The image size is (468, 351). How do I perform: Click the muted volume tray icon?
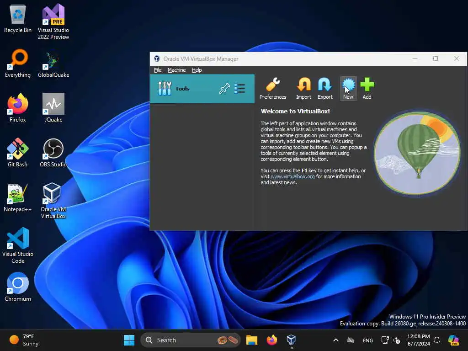tap(397, 340)
